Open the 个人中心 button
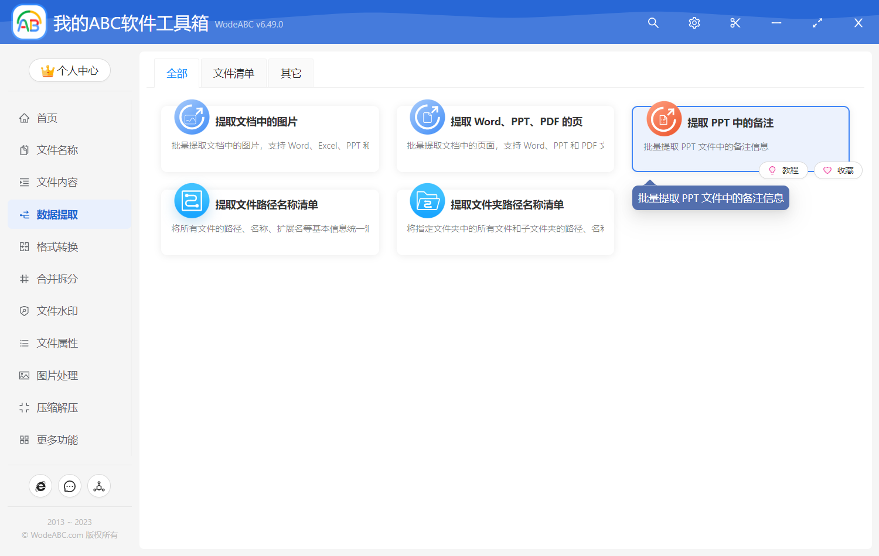 (x=70, y=71)
